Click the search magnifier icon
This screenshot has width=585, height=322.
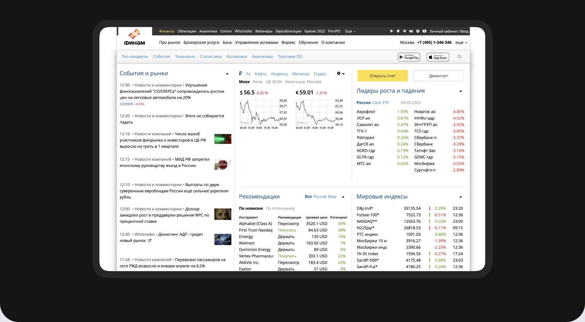click(x=460, y=57)
